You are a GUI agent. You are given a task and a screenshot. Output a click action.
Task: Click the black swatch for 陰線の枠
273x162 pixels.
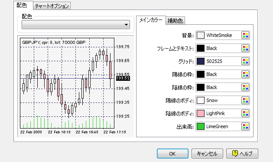point(200,87)
